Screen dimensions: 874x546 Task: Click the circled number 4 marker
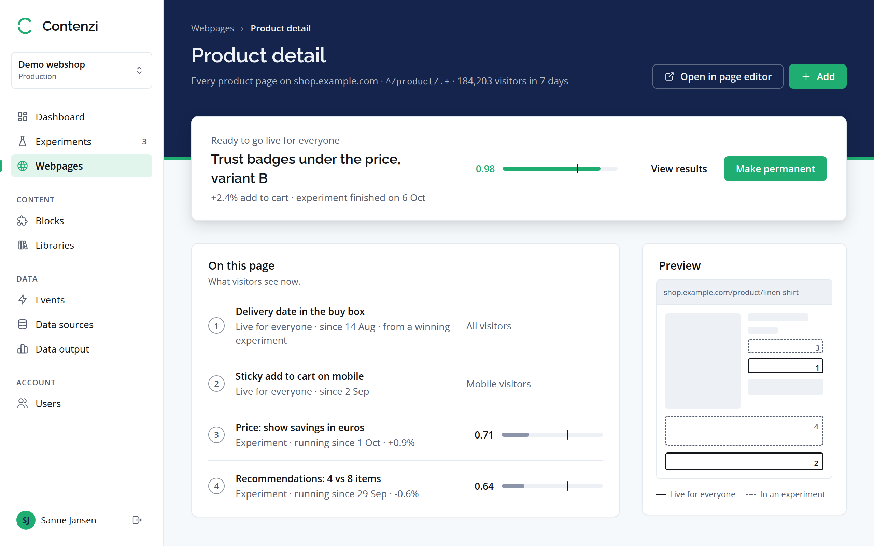[x=216, y=486]
